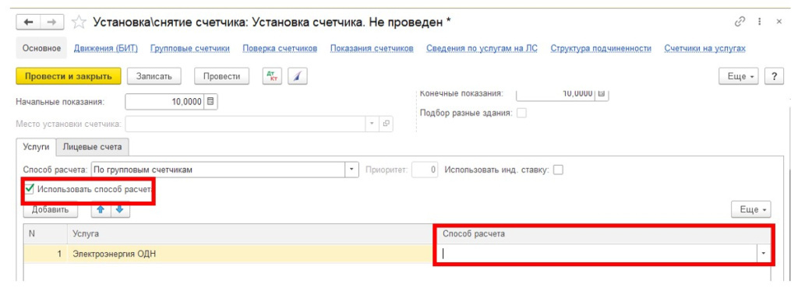Open calculator for Конечные показания
798x291 pixels.
point(602,94)
